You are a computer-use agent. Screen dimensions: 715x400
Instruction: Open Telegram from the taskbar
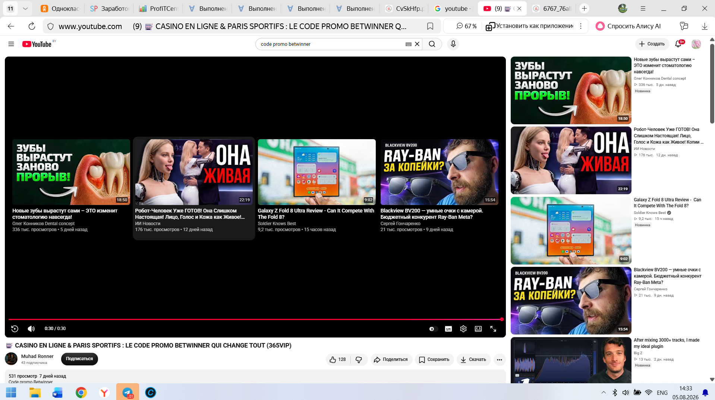pos(127,393)
